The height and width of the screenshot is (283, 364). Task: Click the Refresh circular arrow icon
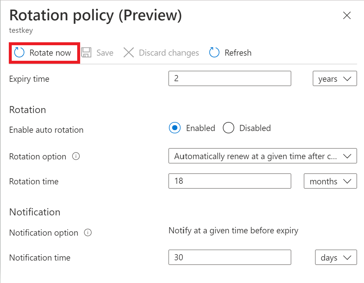214,53
